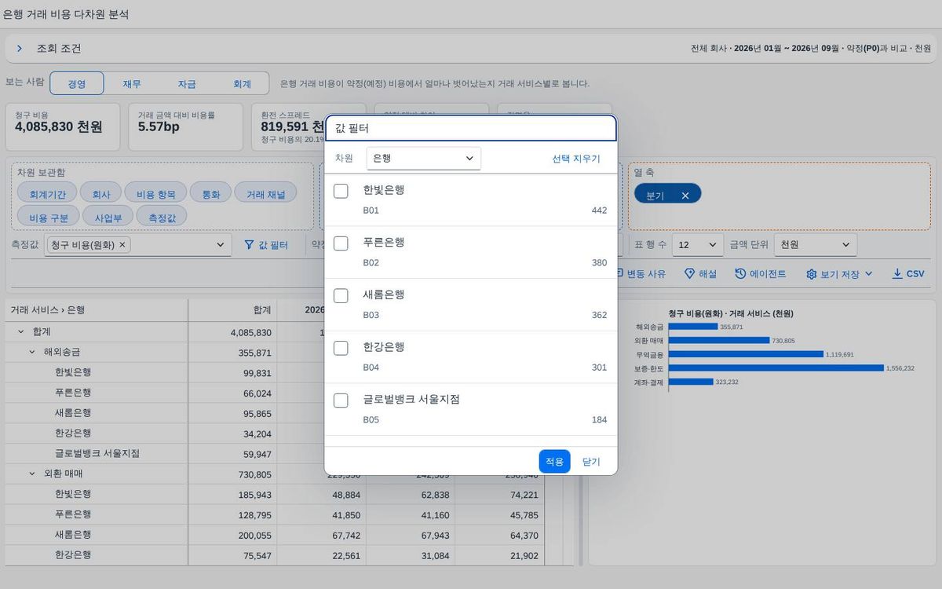Viewport: 942px width, 589px height.
Task: Tick the 한강은행 checkbox in filter dialog
Action: 341,348
